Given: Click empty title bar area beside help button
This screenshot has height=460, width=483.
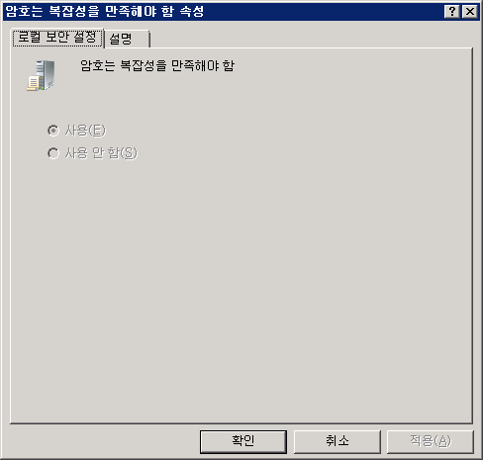Looking at the screenshot, I should (x=324, y=12).
